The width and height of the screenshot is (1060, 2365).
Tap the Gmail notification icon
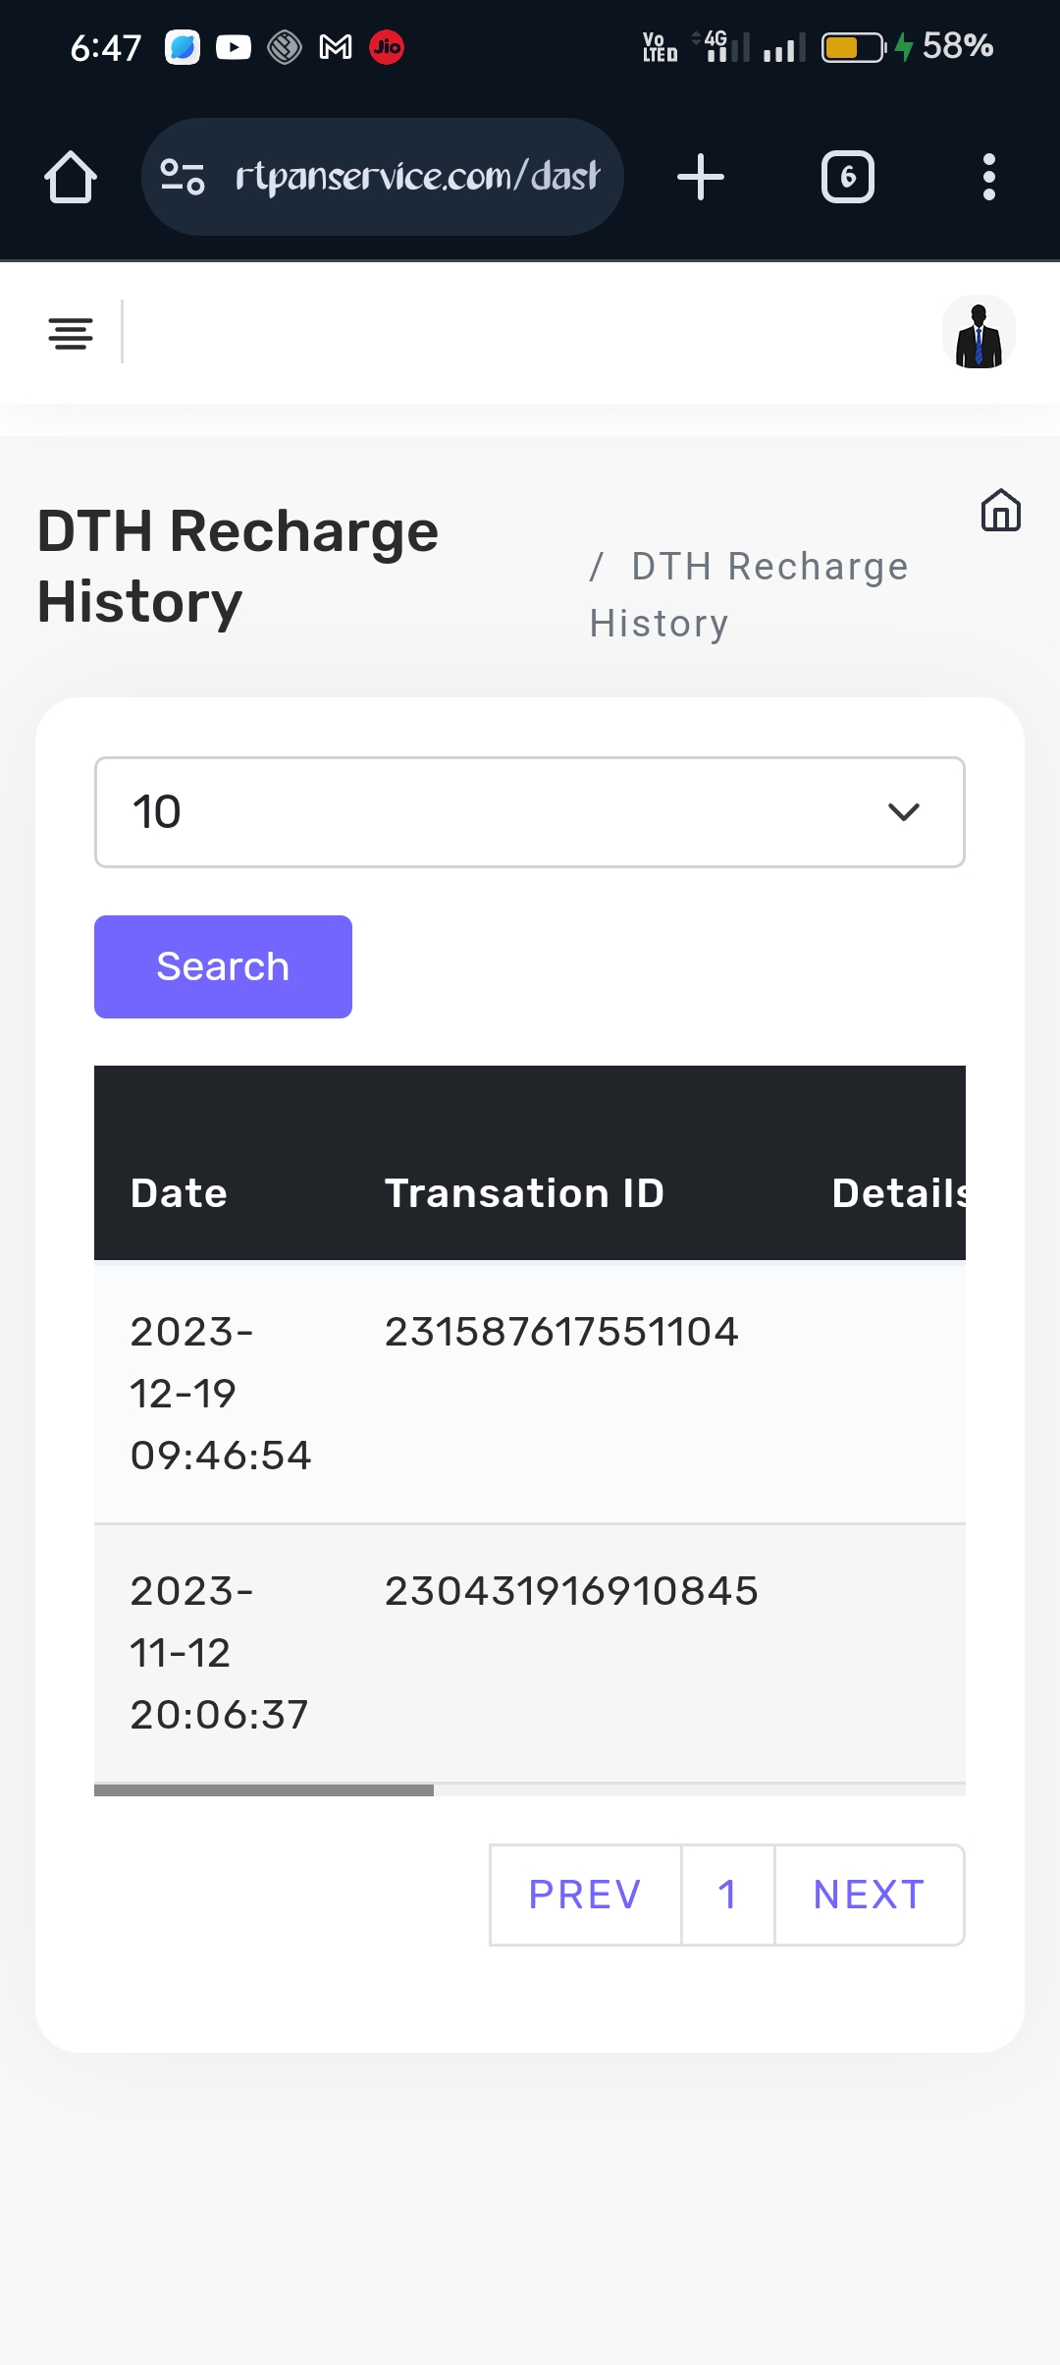pyautogui.click(x=336, y=46)
